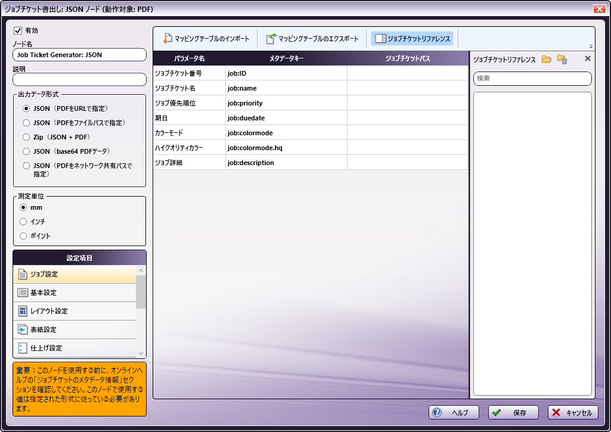611x432 pixels.
Task: Select インチ measurement unit
Action: point(23,222)
